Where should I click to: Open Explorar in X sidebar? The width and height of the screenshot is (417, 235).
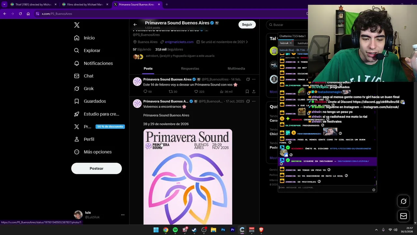click(x=87, y=51)
